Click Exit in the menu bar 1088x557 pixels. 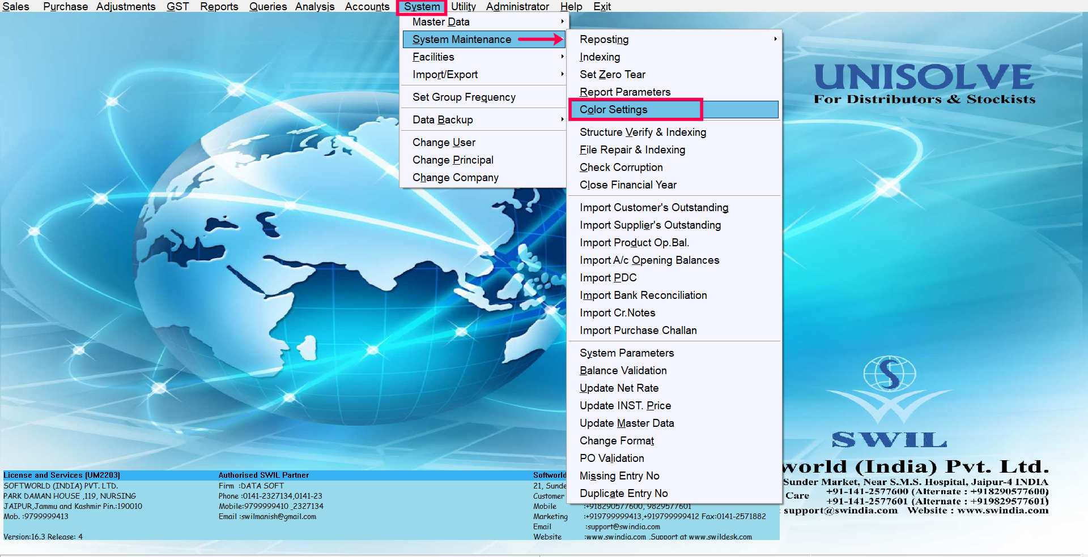(602, 6)
